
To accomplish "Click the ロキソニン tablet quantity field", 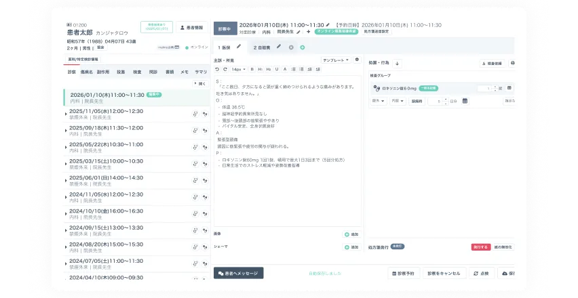I will [487, 88].
